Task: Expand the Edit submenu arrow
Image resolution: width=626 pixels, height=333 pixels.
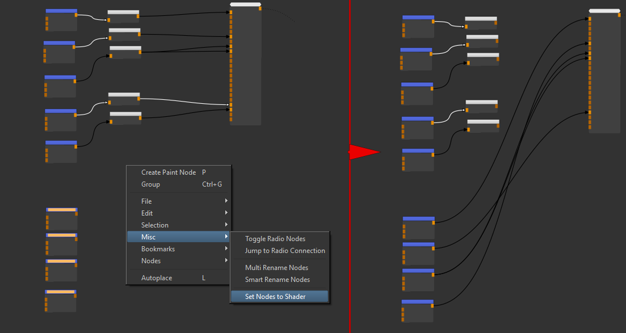Action: 226,213
